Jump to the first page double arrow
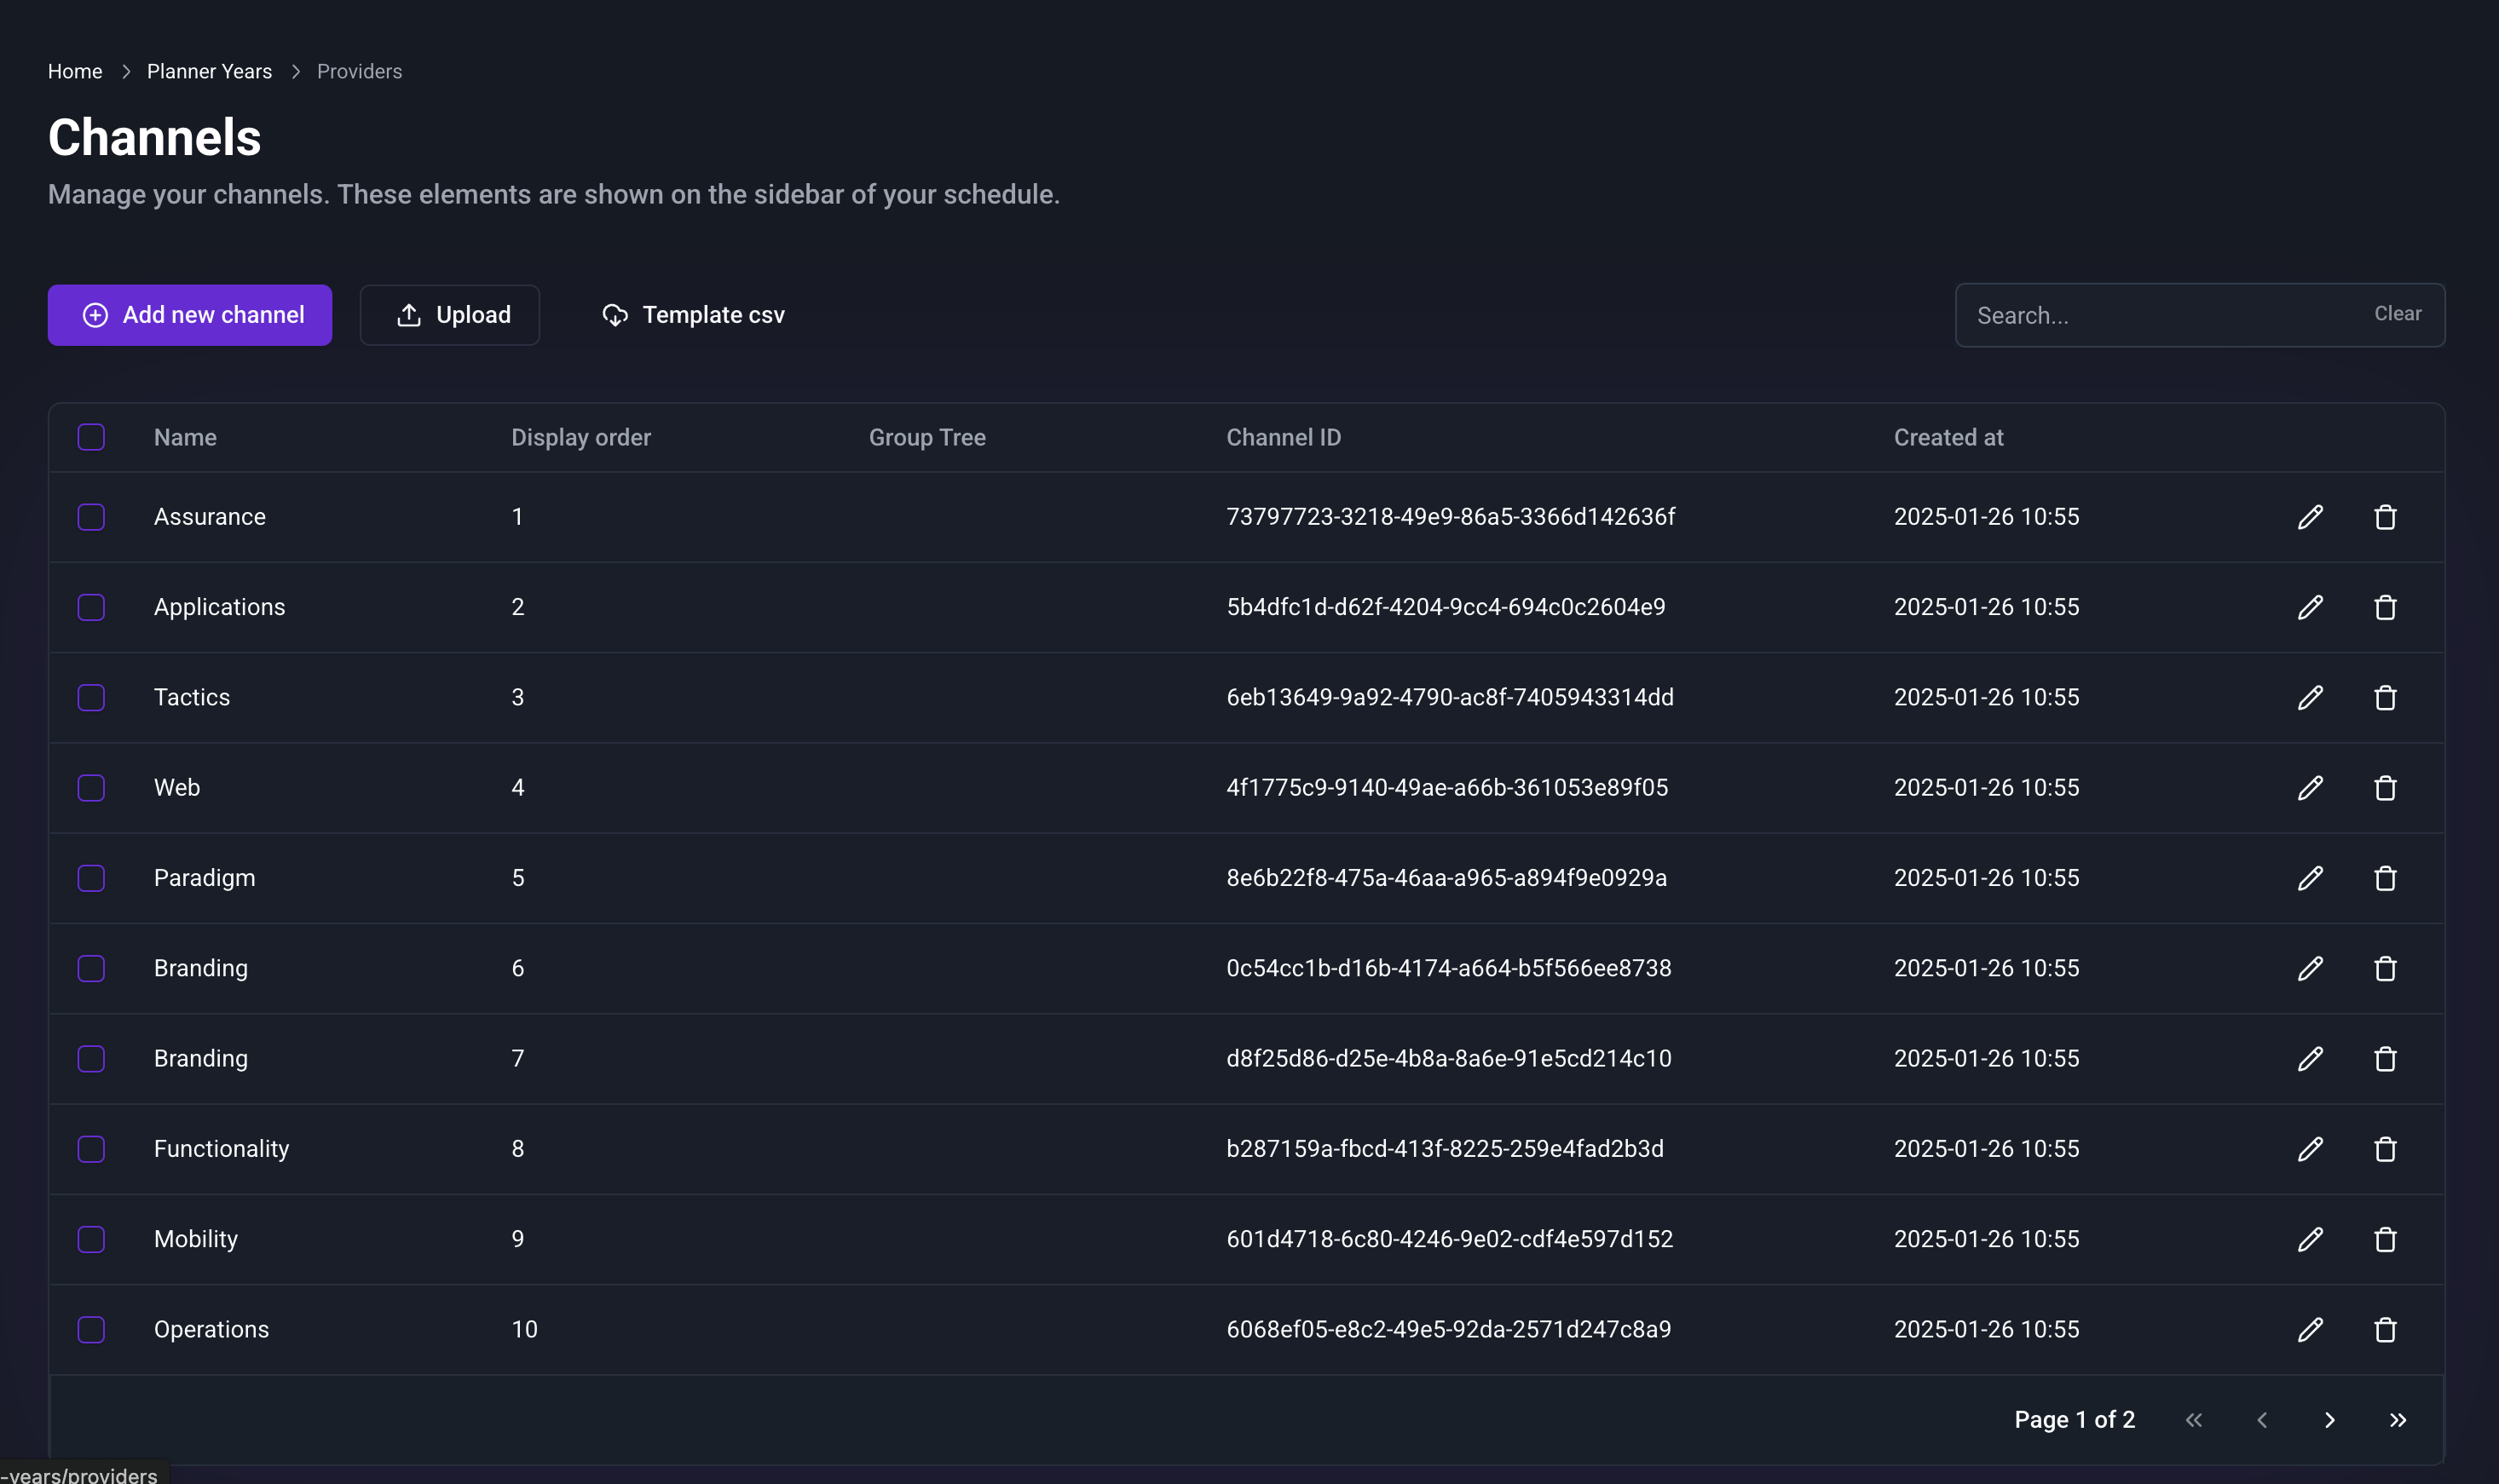This screenshot has width=2499, height=1484. (2194, 1420)
